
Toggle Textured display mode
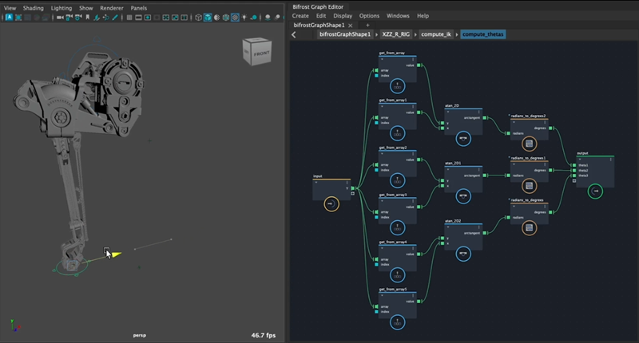(235, 18)
